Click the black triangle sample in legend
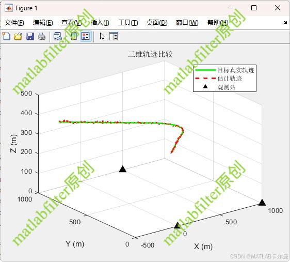The width and height of the screenshot is (290, 262). [205, 86]
